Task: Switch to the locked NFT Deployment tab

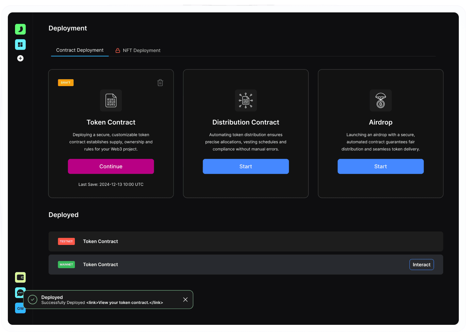Action: [138, 51]
